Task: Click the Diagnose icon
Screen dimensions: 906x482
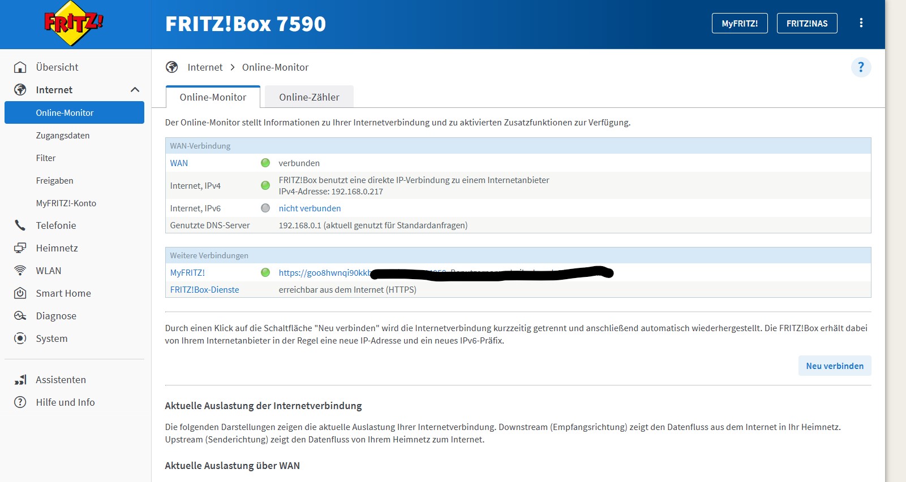Action: 20,316
